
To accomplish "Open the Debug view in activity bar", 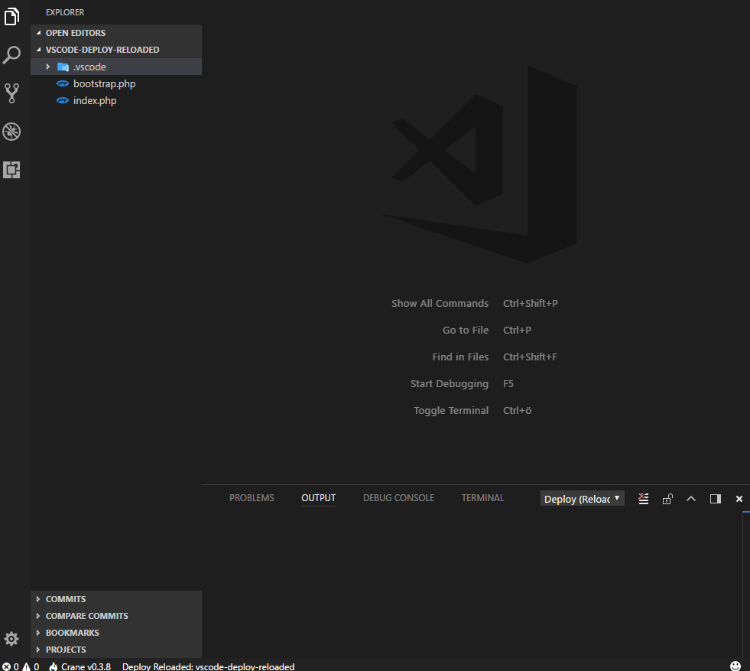I will coord(11,132).
